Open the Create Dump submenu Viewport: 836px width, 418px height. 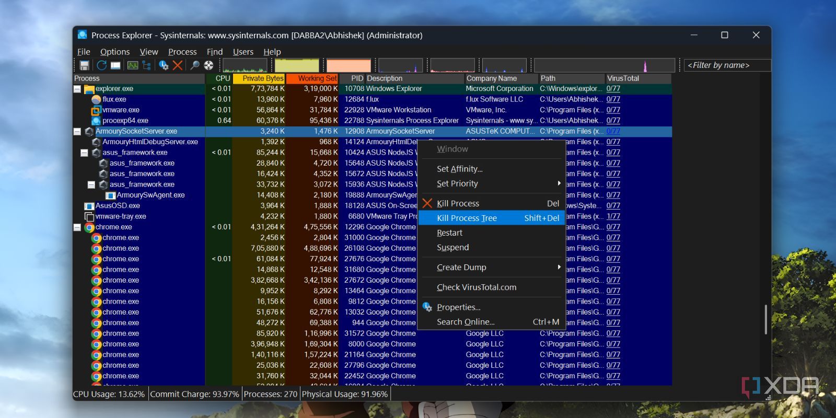click(x=491, y=267)
